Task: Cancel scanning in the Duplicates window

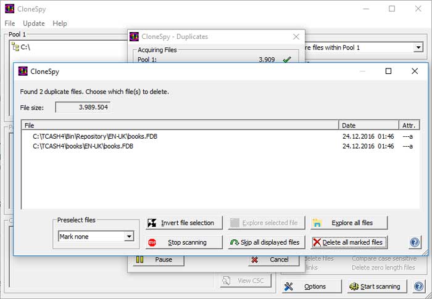Action: (x=273, y=260)
